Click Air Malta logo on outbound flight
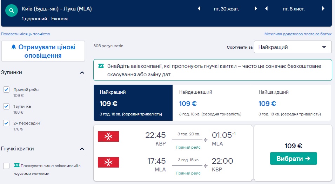 pos(108,136)
